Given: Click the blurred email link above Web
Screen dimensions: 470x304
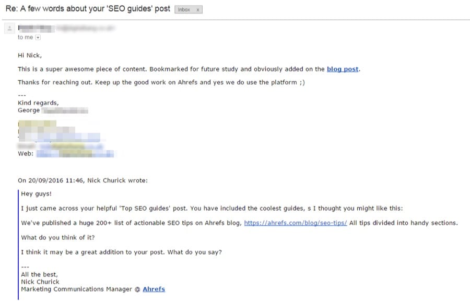Looking at the screenshot, I should click(x=72, y=147).
